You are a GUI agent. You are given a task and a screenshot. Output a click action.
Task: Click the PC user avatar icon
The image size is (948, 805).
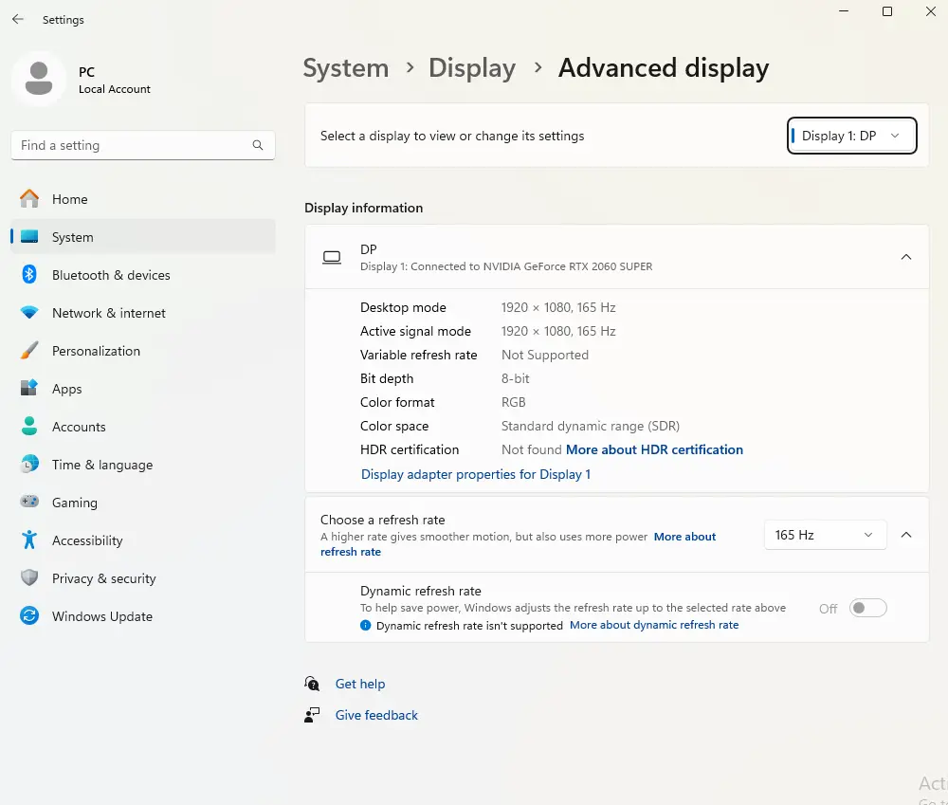(x=39, y=79)
